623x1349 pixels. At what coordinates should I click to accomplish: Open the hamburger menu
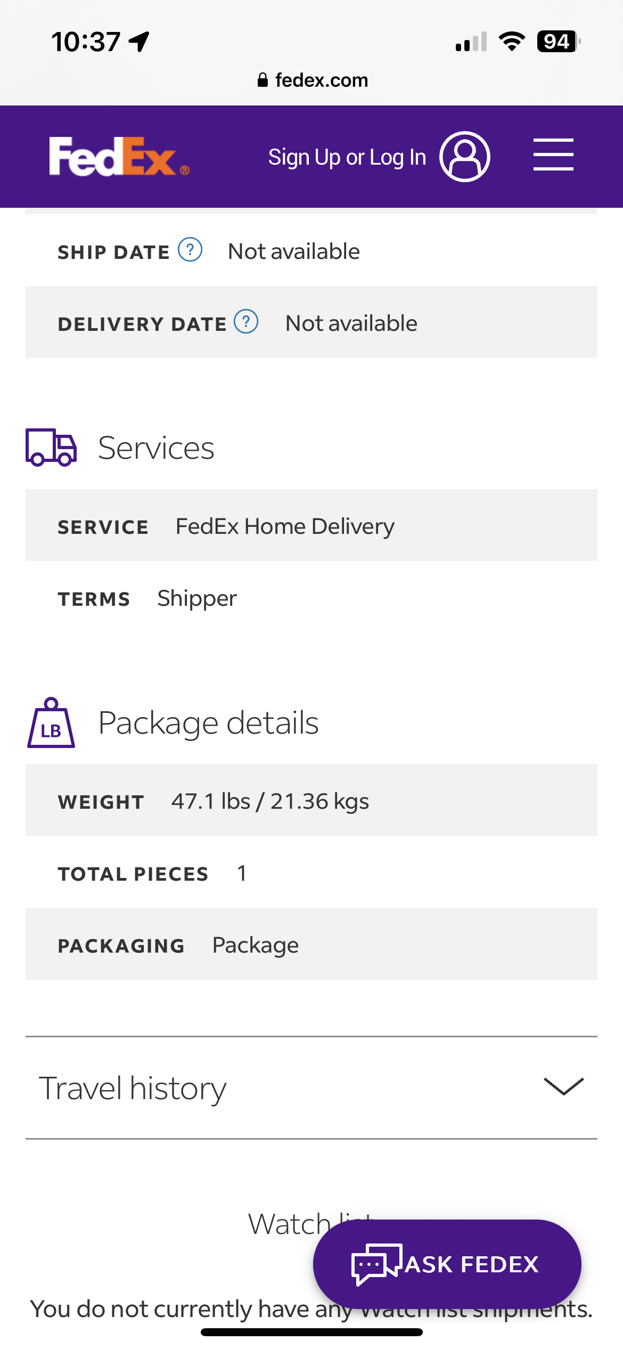(x=553, y=155)
